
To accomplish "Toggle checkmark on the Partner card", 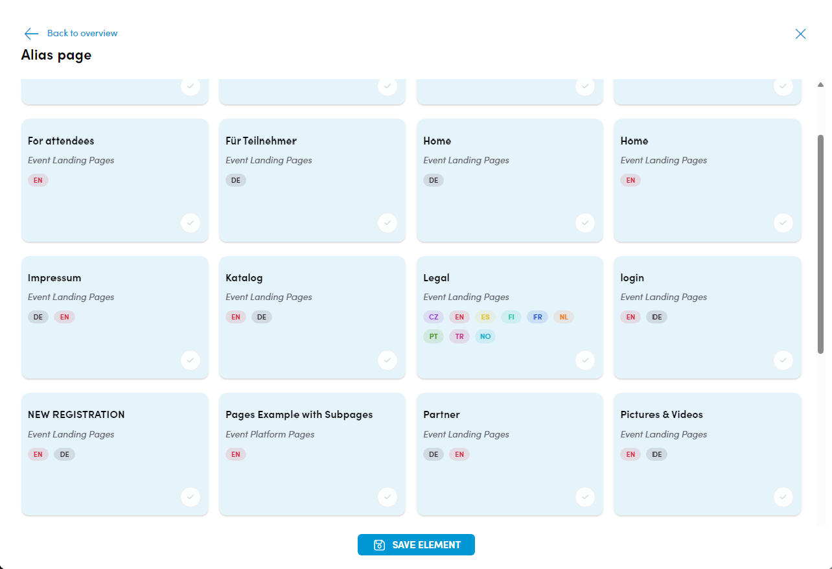I will (x=585, y=497).
